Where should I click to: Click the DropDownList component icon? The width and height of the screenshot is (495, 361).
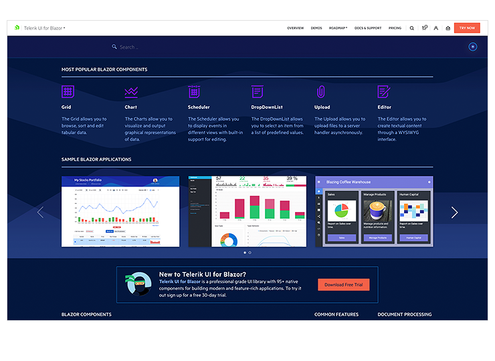tap(258, 92)
